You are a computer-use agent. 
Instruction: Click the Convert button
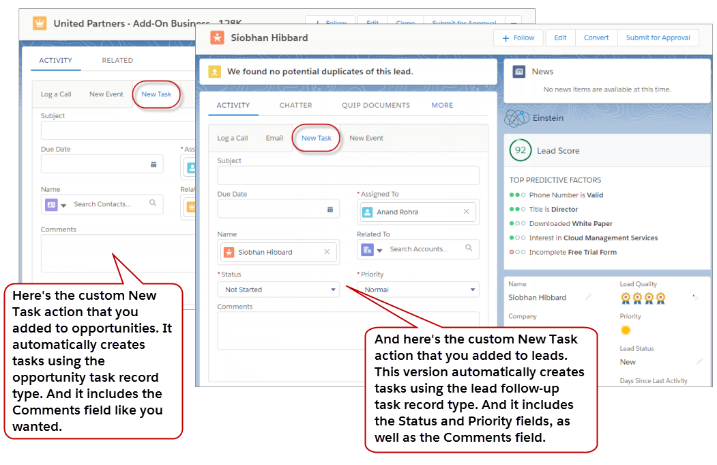(596, 38)
